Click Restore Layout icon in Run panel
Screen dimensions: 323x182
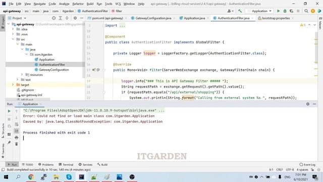[9, 134]
